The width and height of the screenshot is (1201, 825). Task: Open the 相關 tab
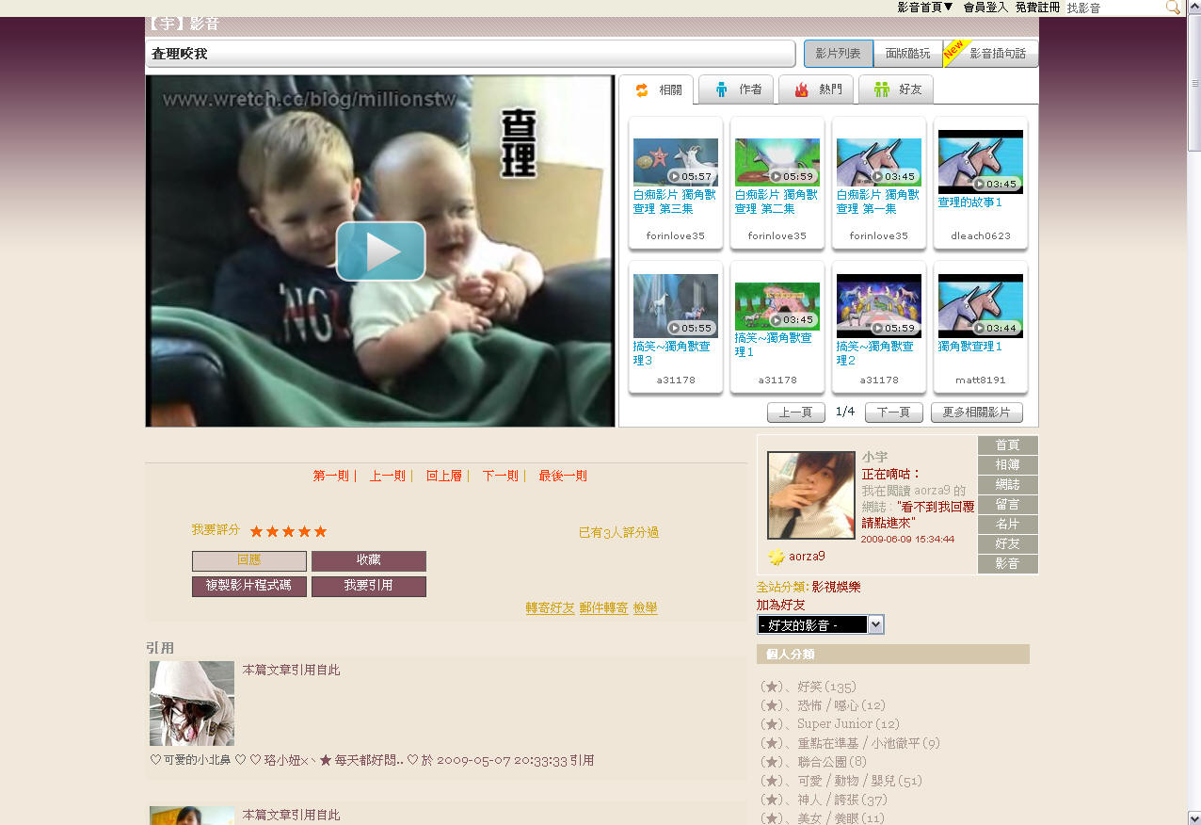[x=656, y=89]
